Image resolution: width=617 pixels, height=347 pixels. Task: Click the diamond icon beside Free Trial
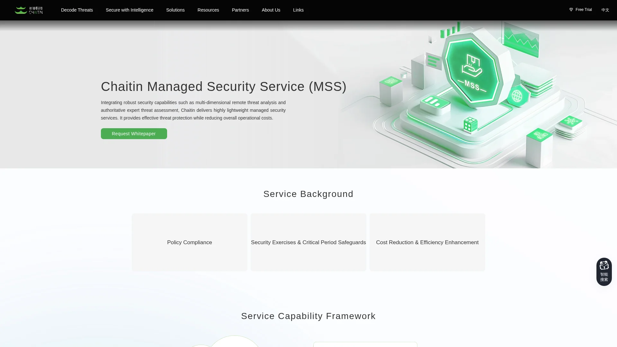click(x=571, y=10)
